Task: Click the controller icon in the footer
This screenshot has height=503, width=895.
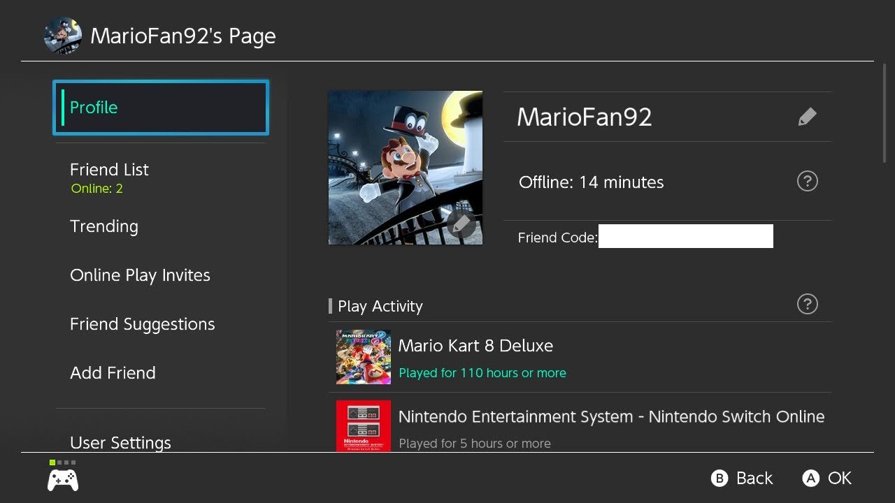Action: (63, 479)
